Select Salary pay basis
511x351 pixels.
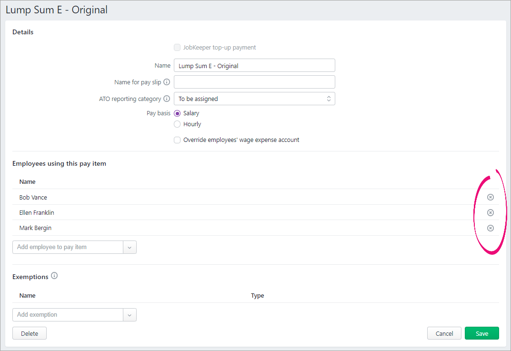tap(177, 113)
